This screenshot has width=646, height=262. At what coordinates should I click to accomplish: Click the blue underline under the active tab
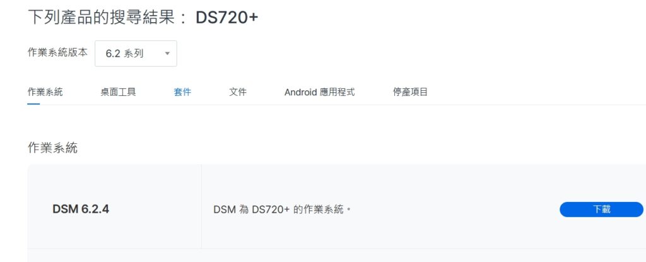(33, 104)
